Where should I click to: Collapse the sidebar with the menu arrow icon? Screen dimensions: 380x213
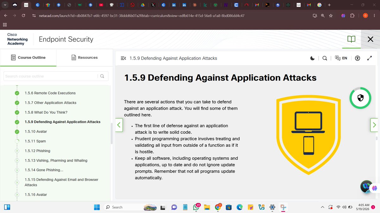tap(123, 58)
